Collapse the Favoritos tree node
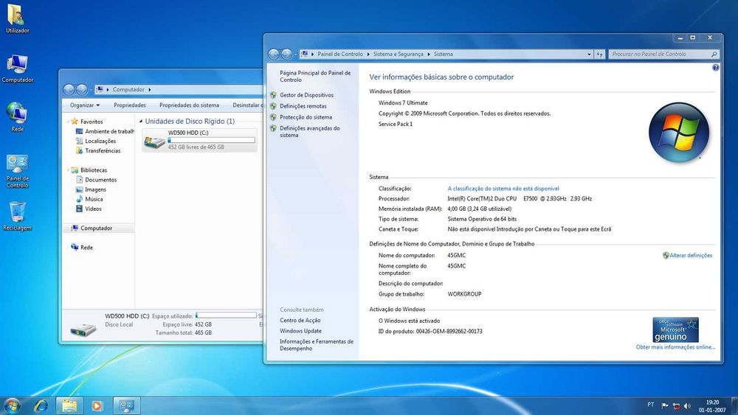The height and width of the screenshot is (415, 738). coord(67,122)
